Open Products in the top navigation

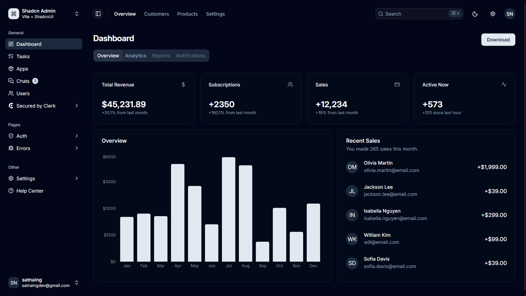[x=187, y=14]
